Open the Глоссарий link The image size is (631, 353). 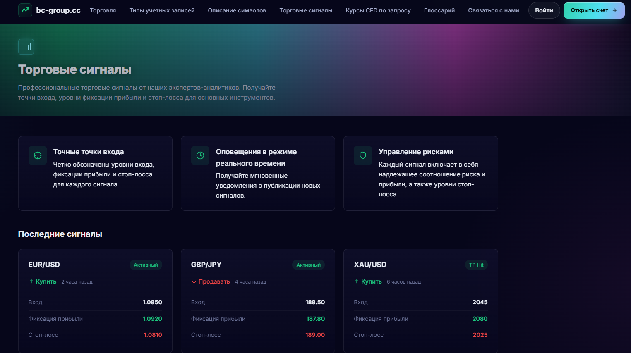point(439,10)
